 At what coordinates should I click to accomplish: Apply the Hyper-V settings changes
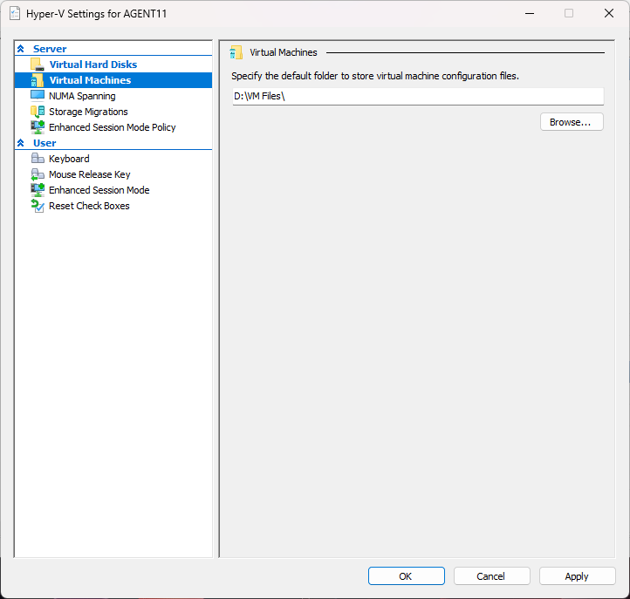pos(576,576)
